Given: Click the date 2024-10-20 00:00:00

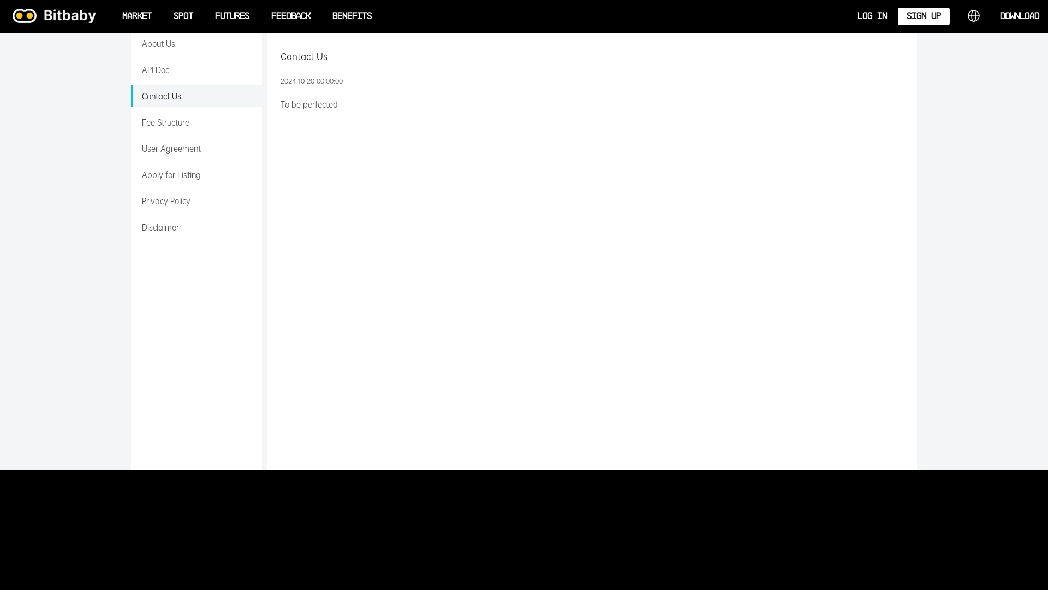Looking at the screenshot, I should tap(312, 81).
